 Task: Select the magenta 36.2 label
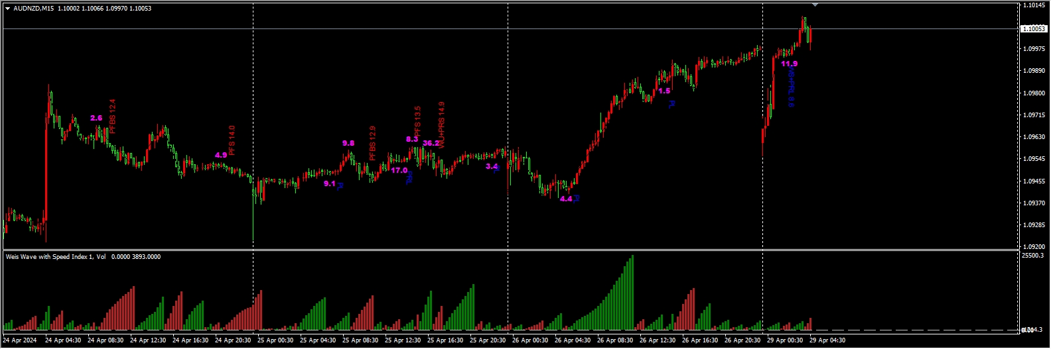coord(431,143)
